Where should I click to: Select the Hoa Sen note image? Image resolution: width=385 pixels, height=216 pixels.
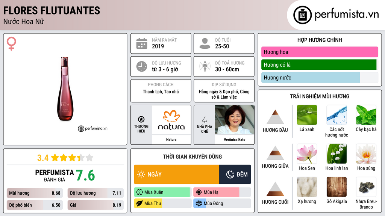point(307,154)
